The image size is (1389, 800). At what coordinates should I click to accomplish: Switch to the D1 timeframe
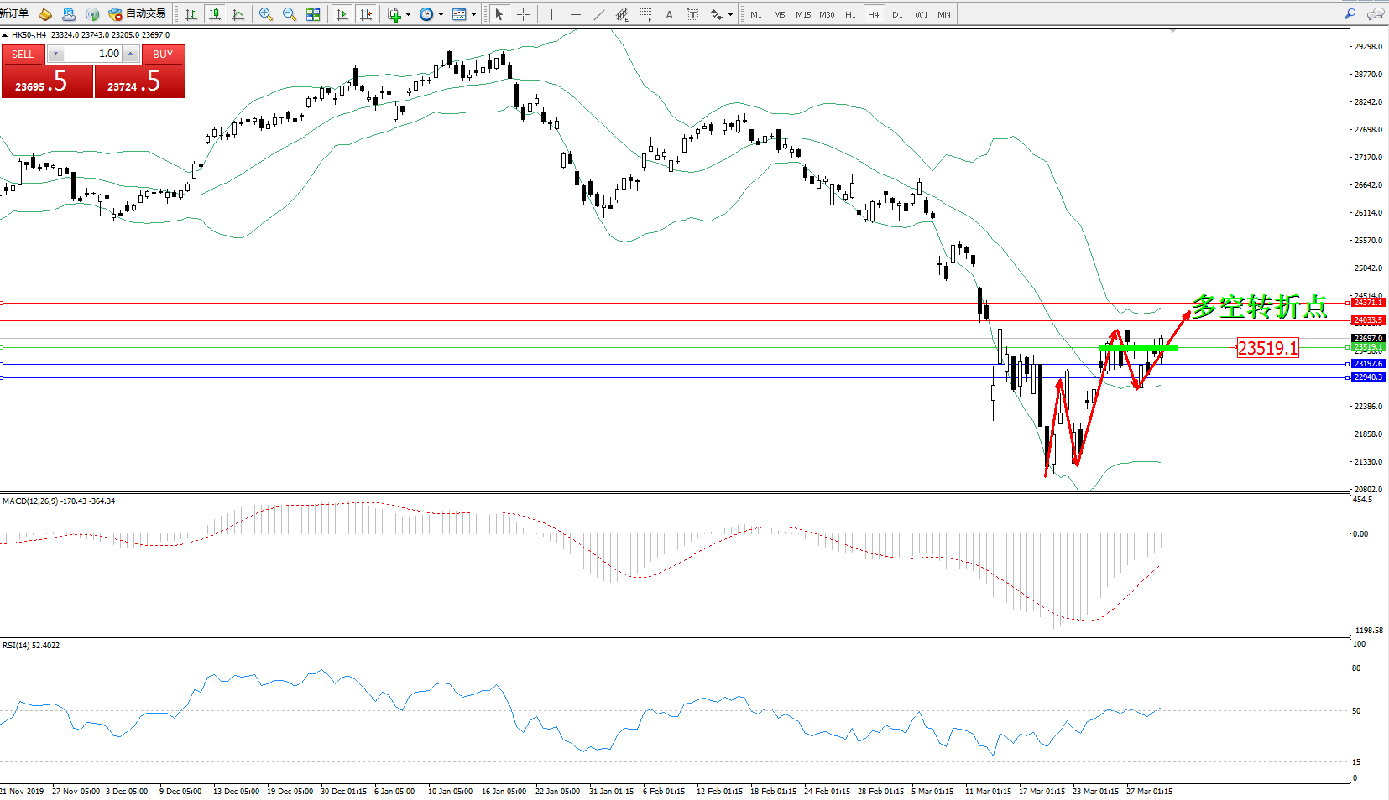point(897,14)
